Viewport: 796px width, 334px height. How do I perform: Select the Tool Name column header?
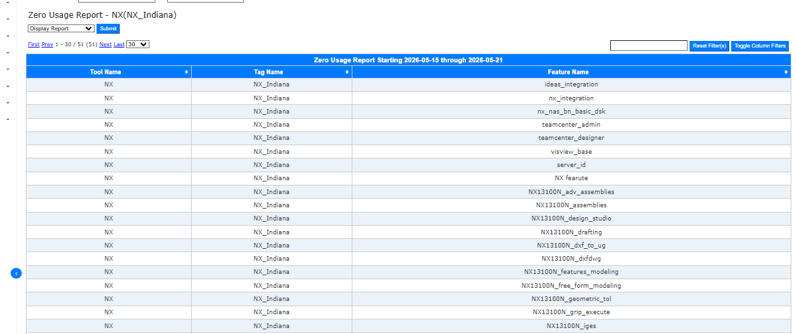108,72
